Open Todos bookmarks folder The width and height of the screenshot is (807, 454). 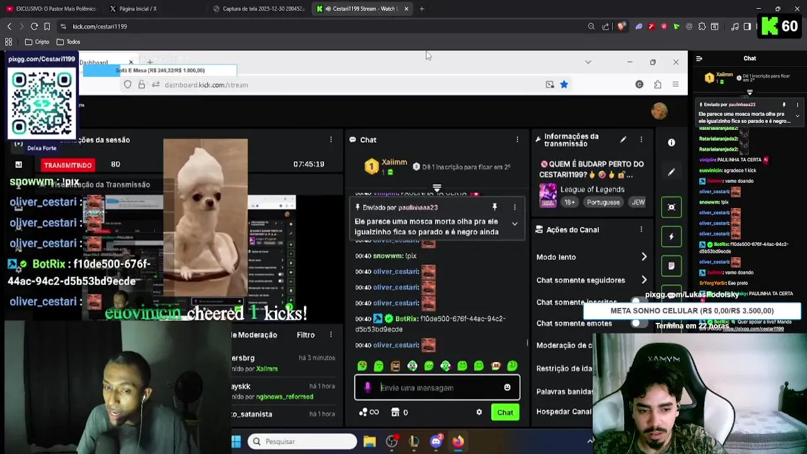[x=68, y=42]
